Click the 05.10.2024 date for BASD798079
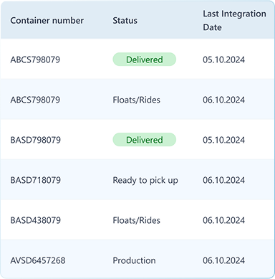The height and width of the screenshot is (279, 275). point(223,140)
